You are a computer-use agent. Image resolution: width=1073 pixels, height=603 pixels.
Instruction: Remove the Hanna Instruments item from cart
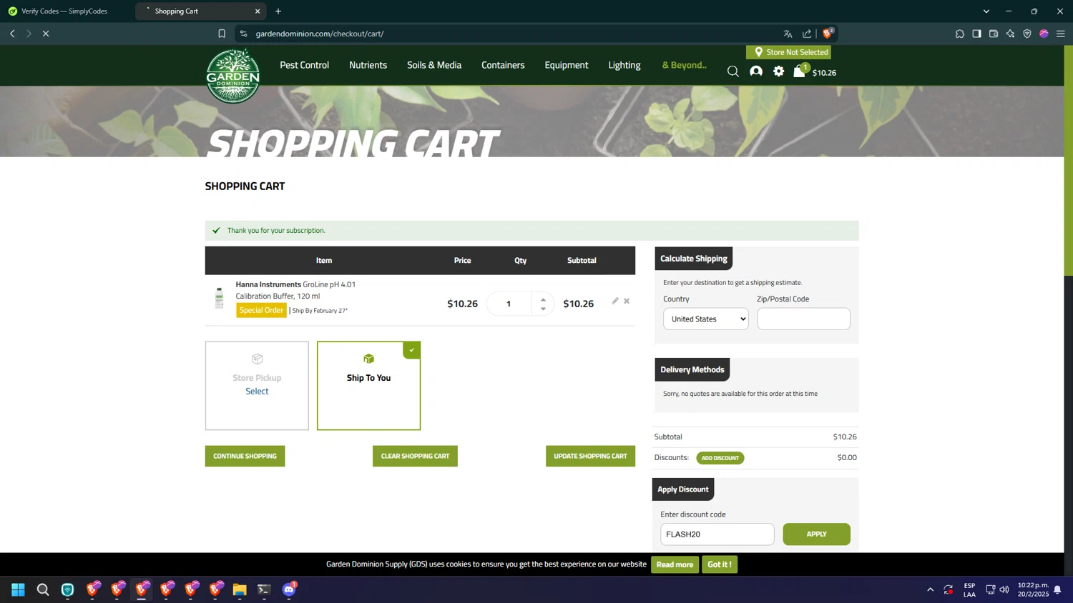point(627,301)
